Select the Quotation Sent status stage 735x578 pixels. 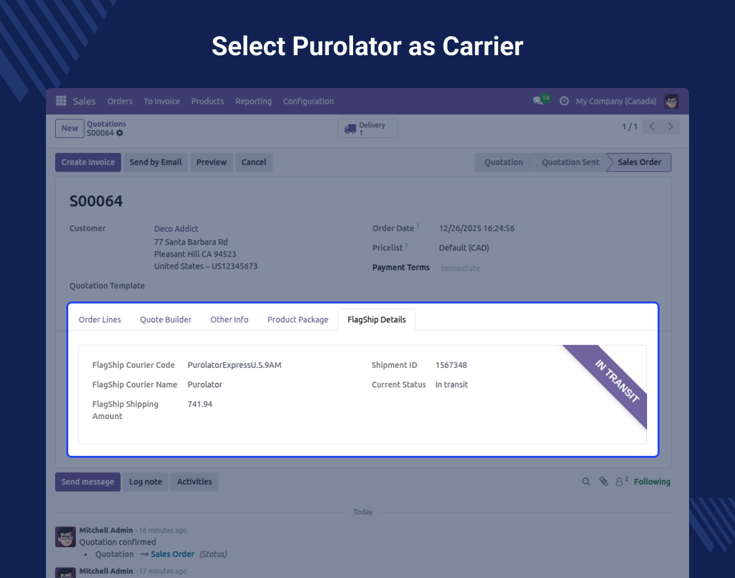570,162
